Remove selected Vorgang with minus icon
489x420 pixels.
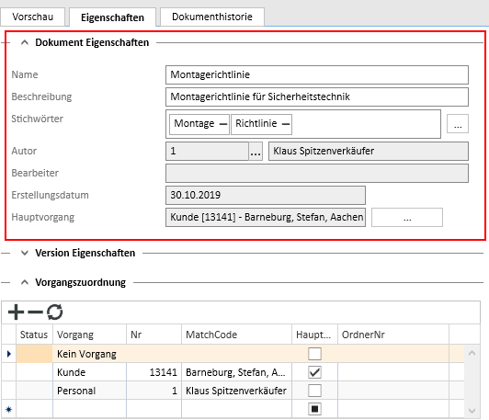point(35,312)
